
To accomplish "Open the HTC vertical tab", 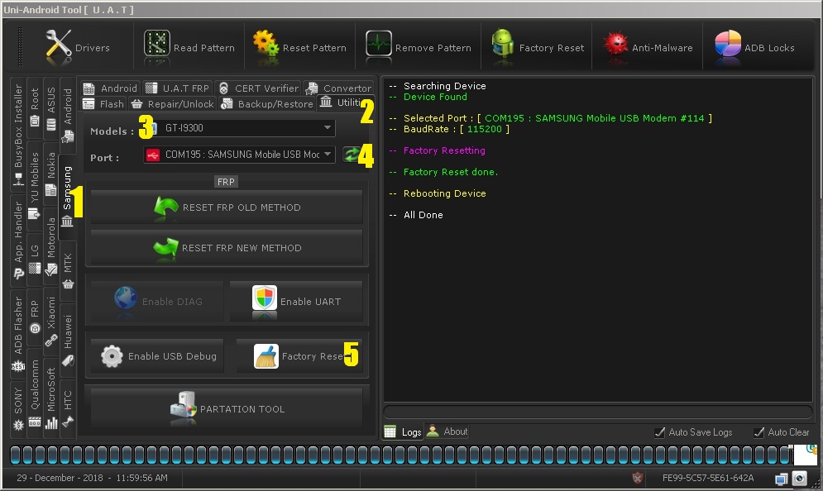I will [x=68, y=408].
